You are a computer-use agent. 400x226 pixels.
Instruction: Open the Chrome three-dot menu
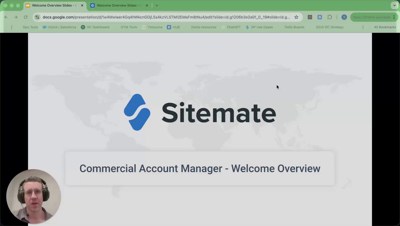395,17
